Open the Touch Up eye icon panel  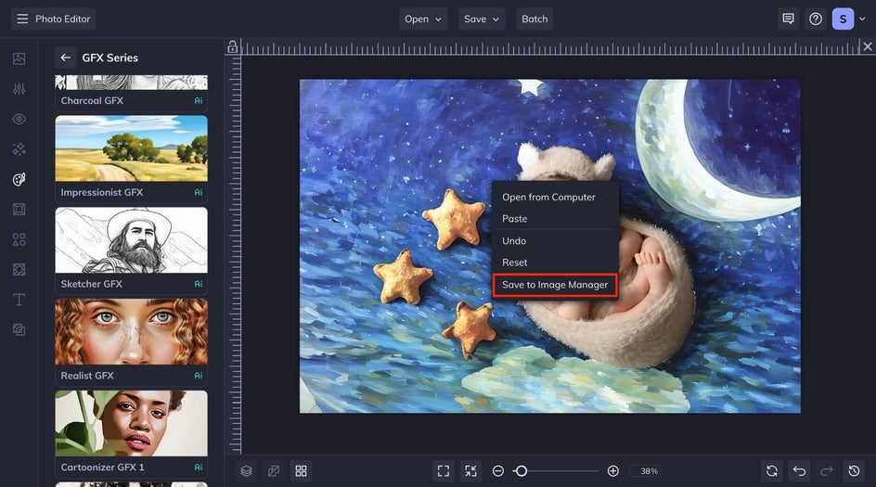click(x=19, y=120)
